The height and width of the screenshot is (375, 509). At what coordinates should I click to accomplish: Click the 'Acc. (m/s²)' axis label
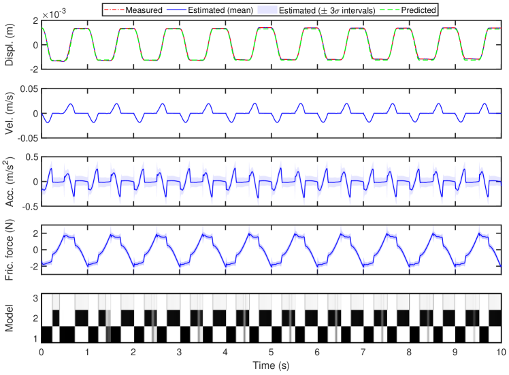tap(9, 182)
